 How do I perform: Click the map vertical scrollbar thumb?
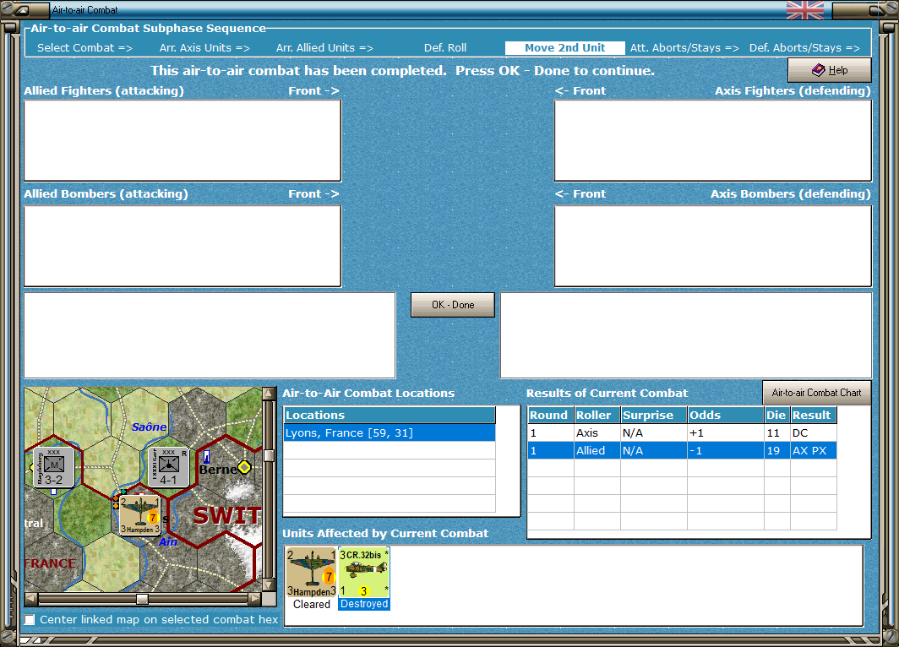269,455
